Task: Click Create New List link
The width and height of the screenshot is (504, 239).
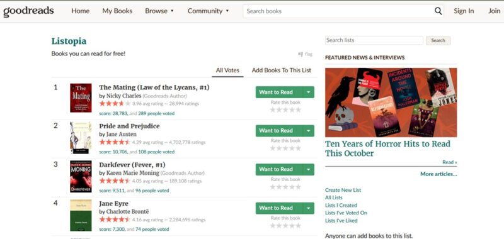Action: click(343, 190)
